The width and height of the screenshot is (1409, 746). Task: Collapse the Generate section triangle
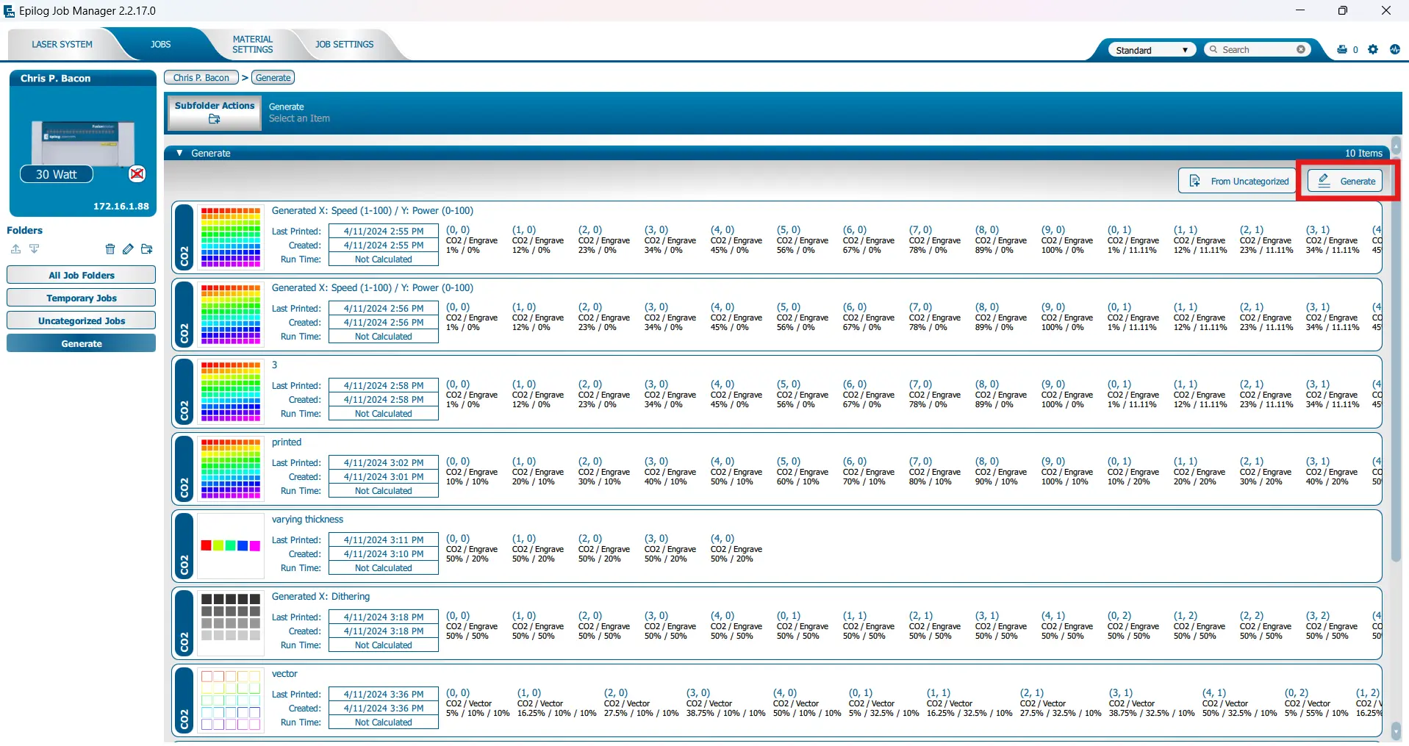coord(179,153)
